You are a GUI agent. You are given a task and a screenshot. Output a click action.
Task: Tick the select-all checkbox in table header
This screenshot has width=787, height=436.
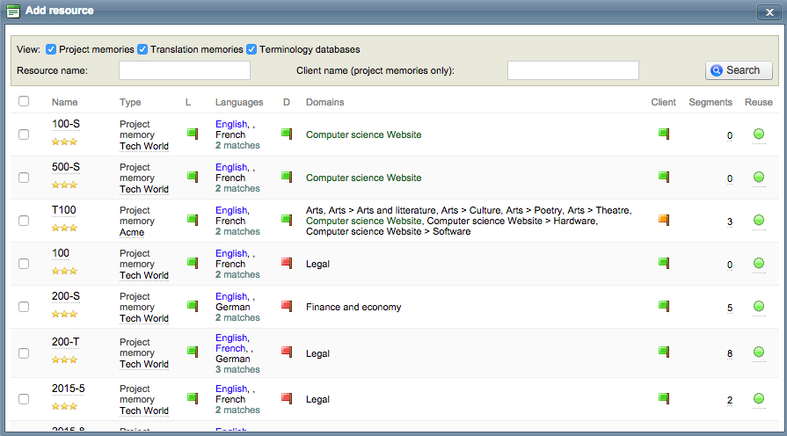24,102
